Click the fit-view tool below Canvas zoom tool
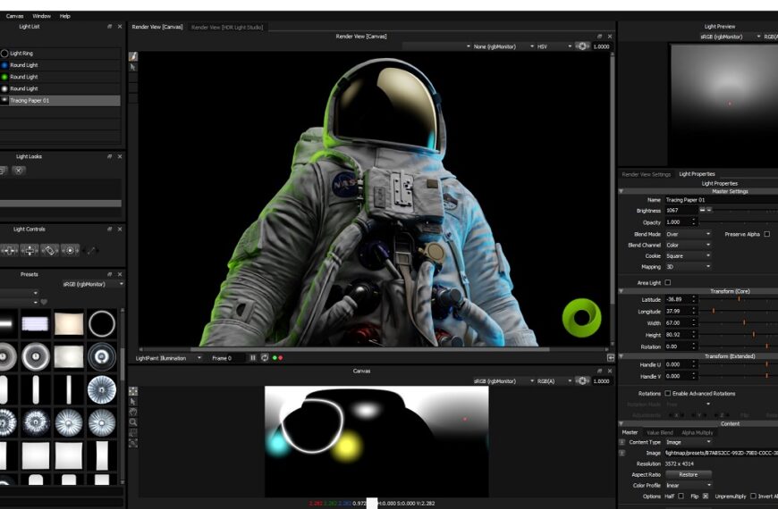This screenshot has height=509, width=778. 133,433
